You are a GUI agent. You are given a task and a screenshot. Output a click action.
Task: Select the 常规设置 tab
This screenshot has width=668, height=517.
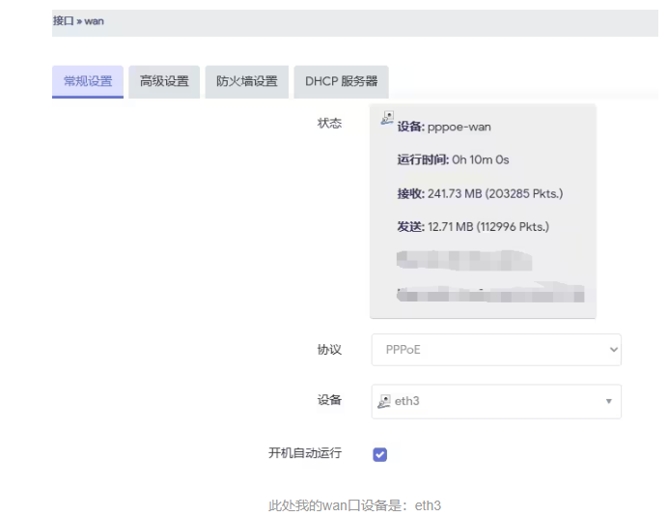click(x=88, y=81)
